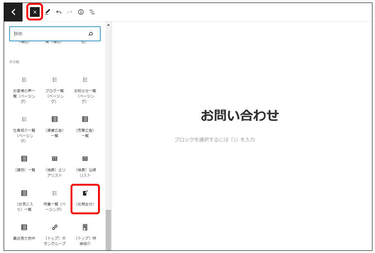This screenshot has height=253, width=375.
Task: Click the scrollbar up arrow
Action: tap(108, 25)
